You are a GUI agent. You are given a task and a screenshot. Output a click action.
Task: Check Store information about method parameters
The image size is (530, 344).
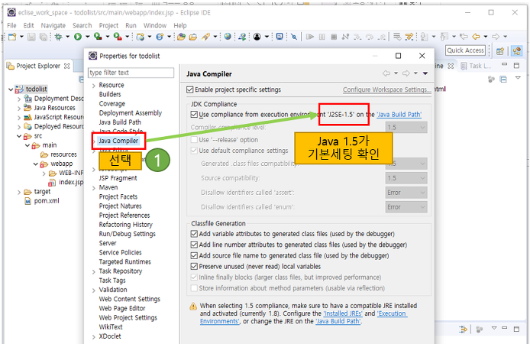[194, 288]
